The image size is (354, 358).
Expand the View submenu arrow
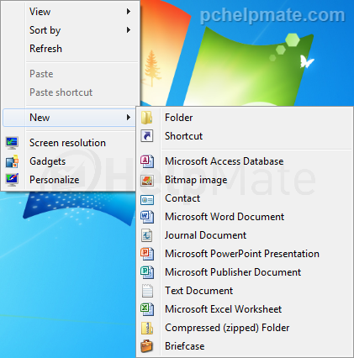[x=129, y=12]
